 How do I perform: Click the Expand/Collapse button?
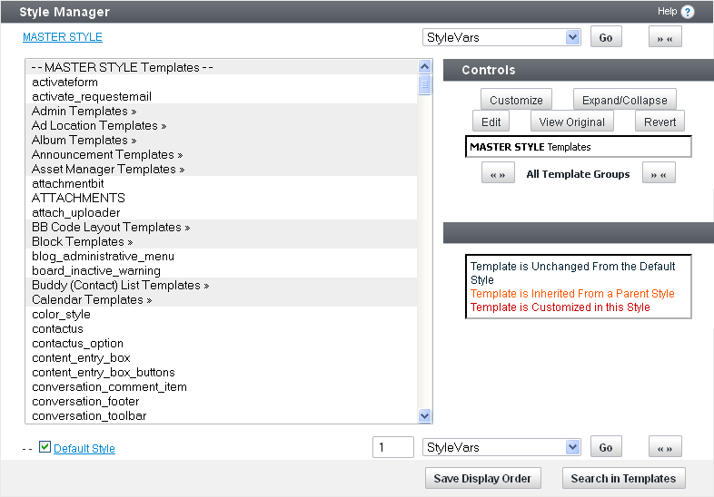(x=624, y=100)
